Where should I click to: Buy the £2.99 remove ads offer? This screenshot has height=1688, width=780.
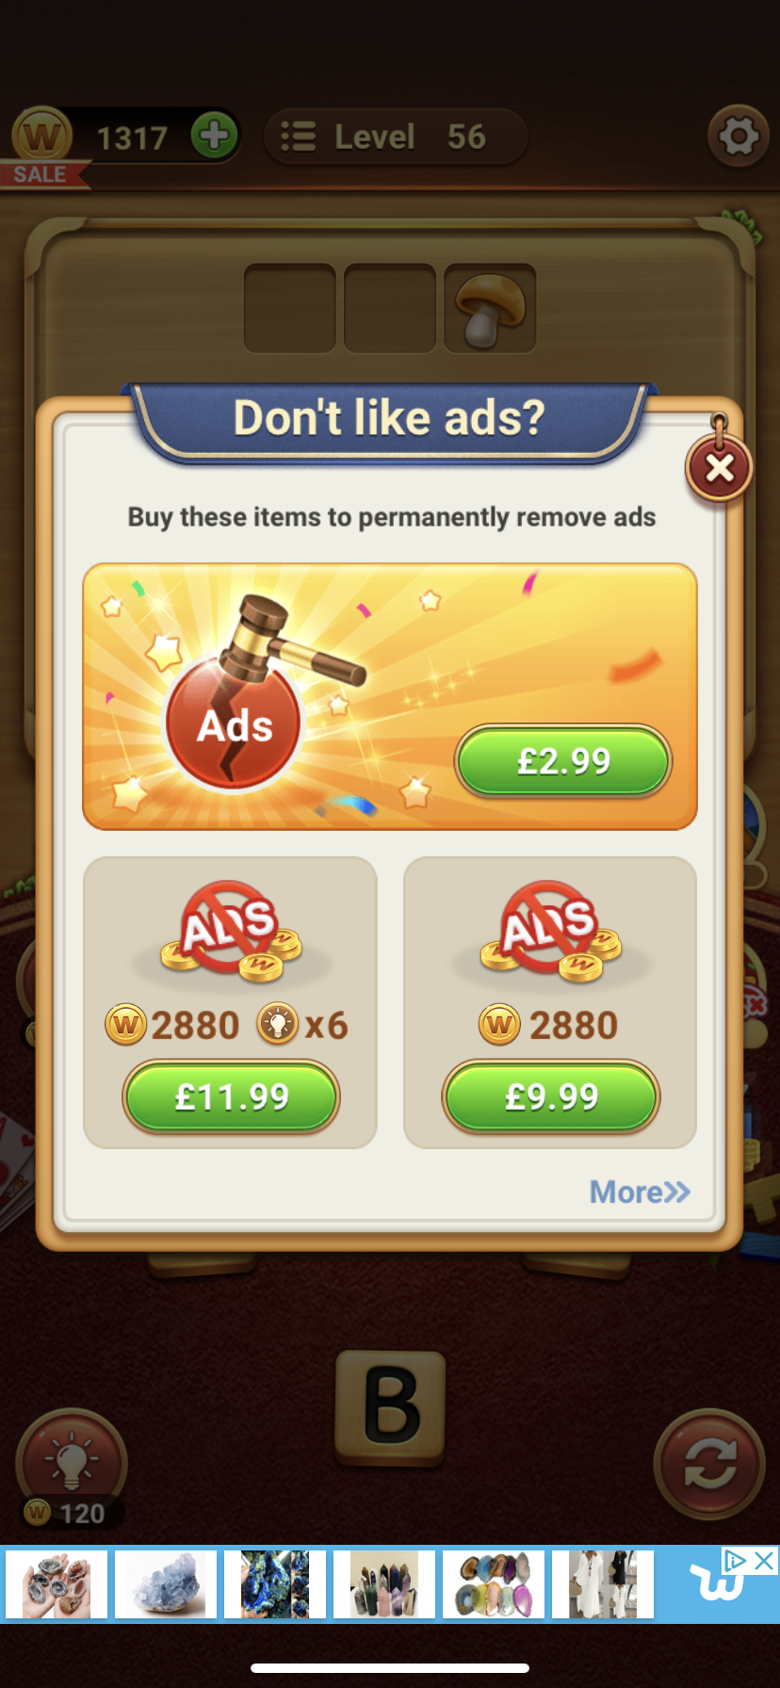point(563,761)
